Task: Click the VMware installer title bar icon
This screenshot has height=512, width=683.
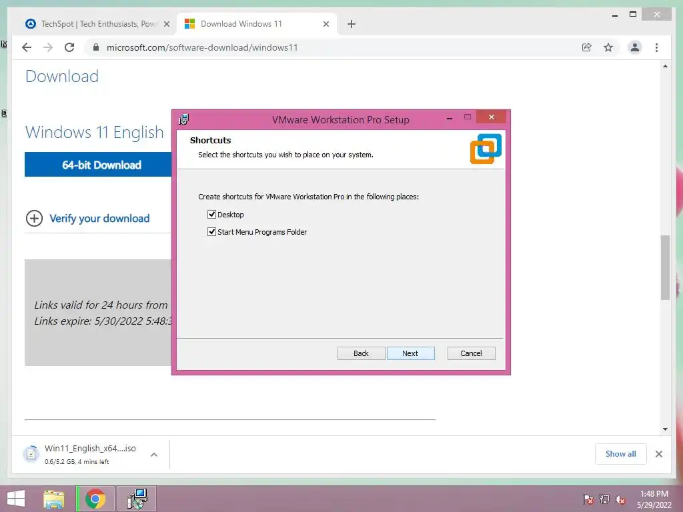Action: pyautogui.click(x=184, y=119)
